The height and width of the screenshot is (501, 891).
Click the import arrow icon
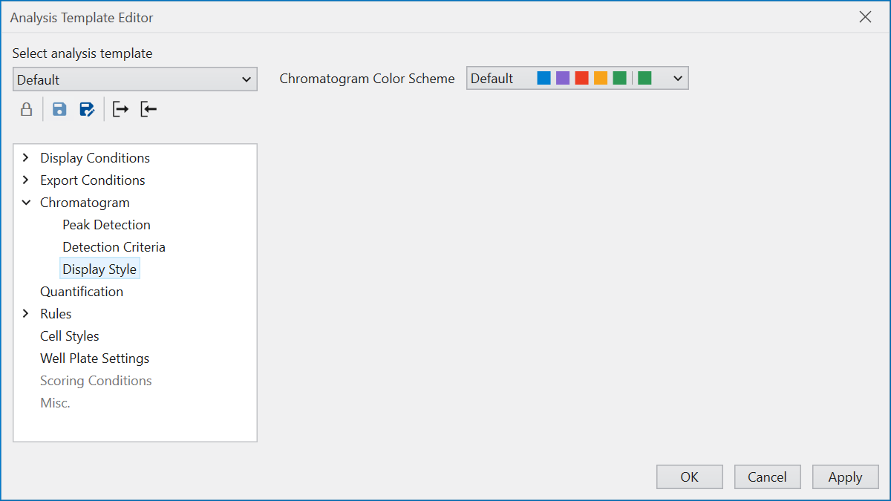pyautogui.click(x=148, y=108)
